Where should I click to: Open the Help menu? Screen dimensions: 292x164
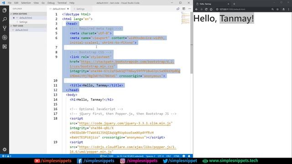click(x=72, y=3)
